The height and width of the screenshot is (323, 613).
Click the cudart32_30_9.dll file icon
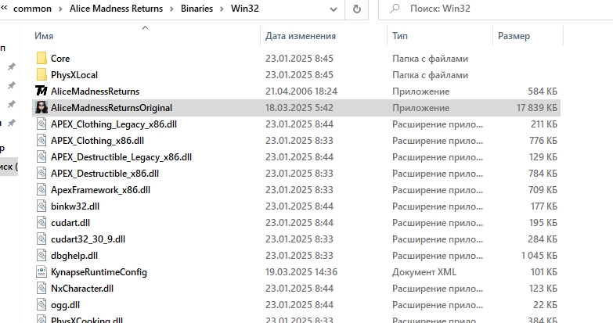(x=41, y=239)
